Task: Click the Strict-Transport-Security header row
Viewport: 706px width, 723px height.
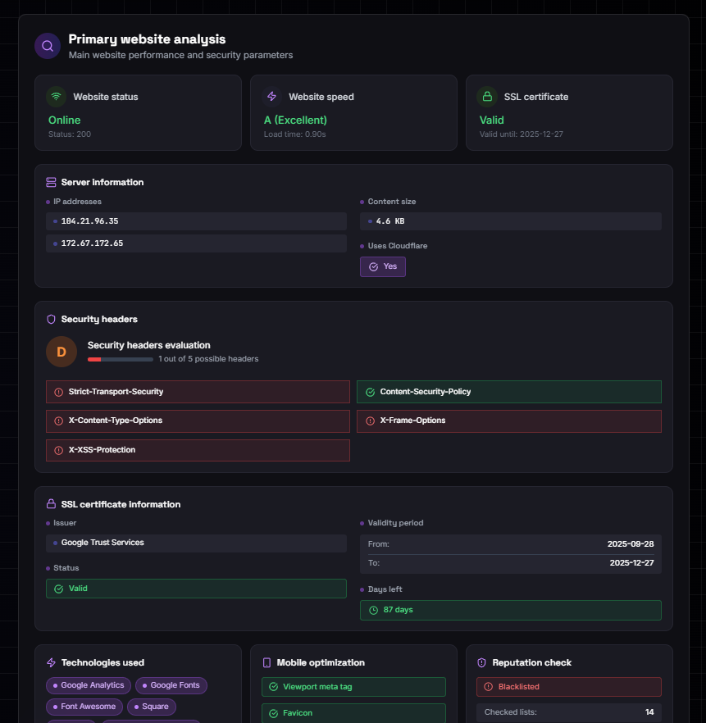Action: click(x=198, y=392)
